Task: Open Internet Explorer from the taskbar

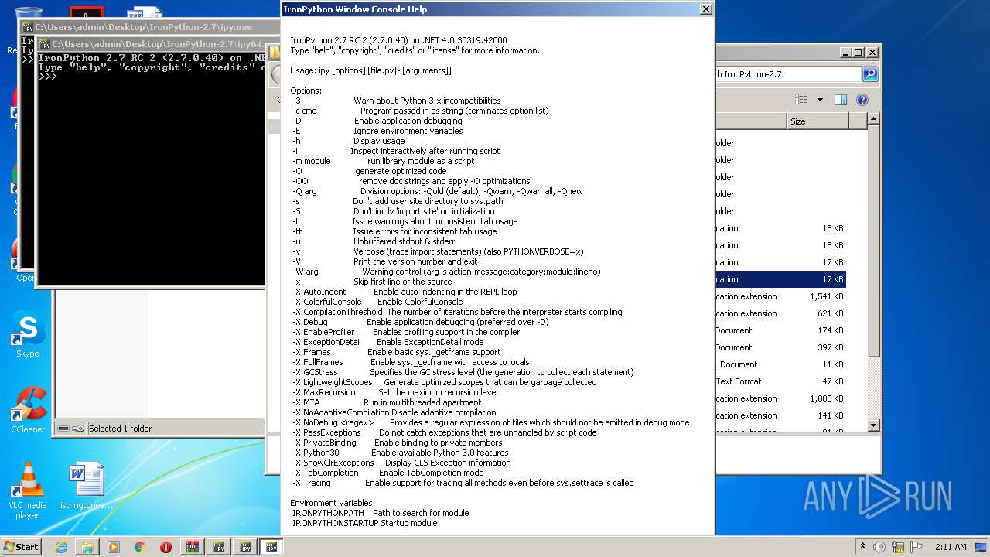Action: (61, 547)
